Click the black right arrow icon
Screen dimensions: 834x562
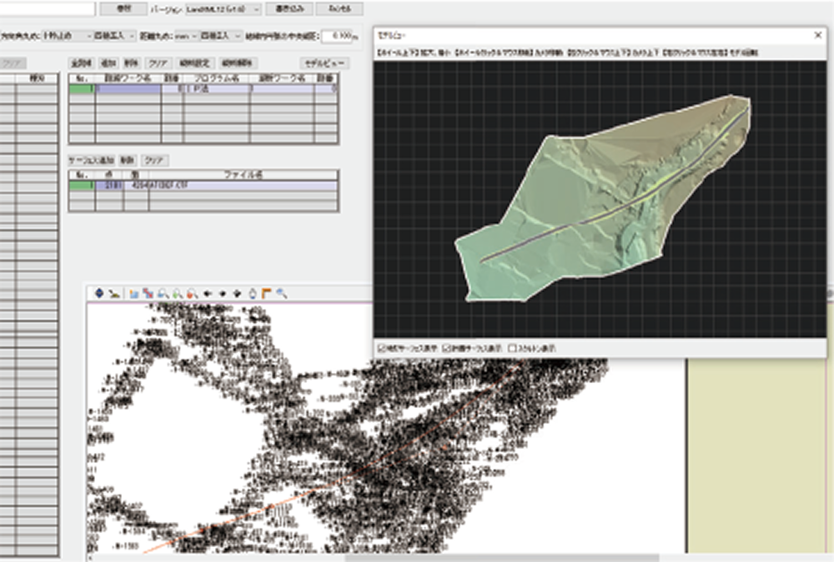(237, 293)
